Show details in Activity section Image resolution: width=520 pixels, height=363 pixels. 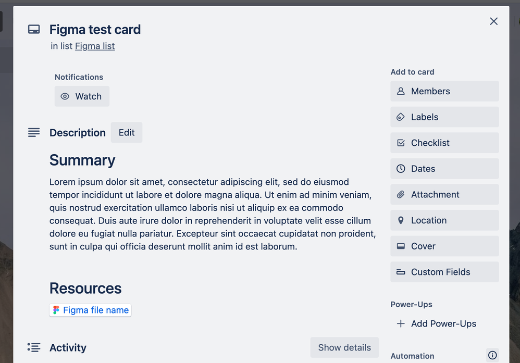click(x=344, y=347)
